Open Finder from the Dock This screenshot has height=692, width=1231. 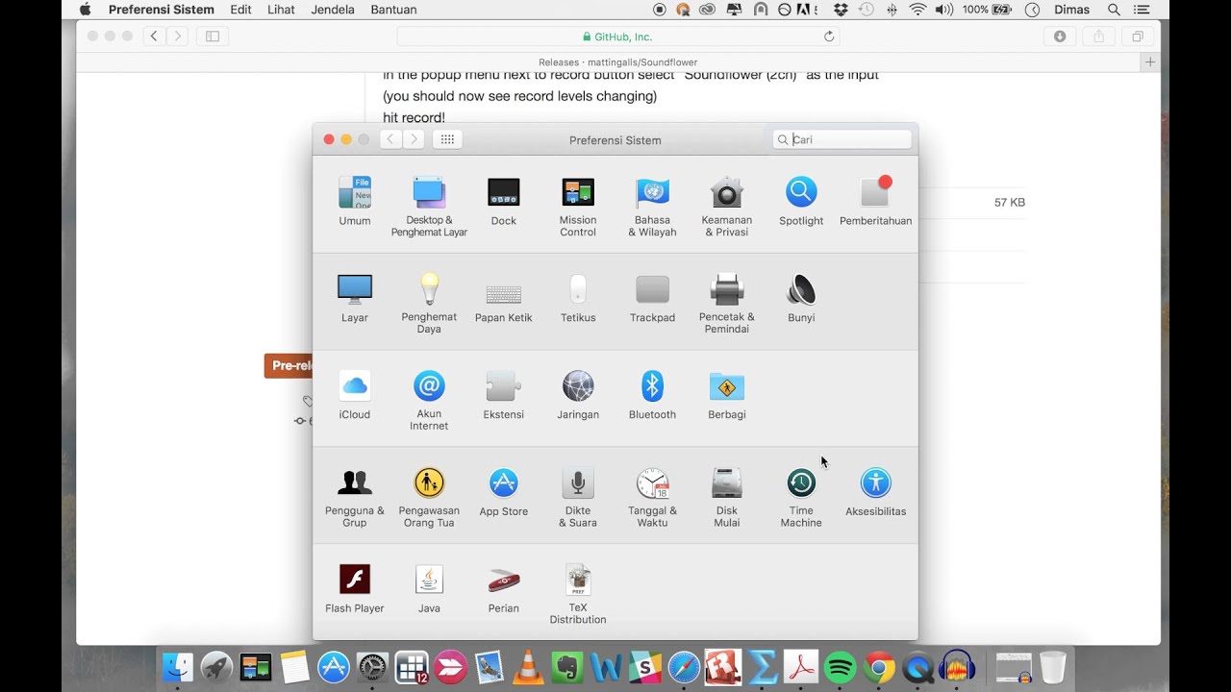[x=178, y=667]
